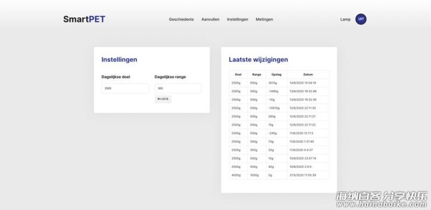
Task: Click the Laatste wijzigingen heading
Action: (259, 59)
